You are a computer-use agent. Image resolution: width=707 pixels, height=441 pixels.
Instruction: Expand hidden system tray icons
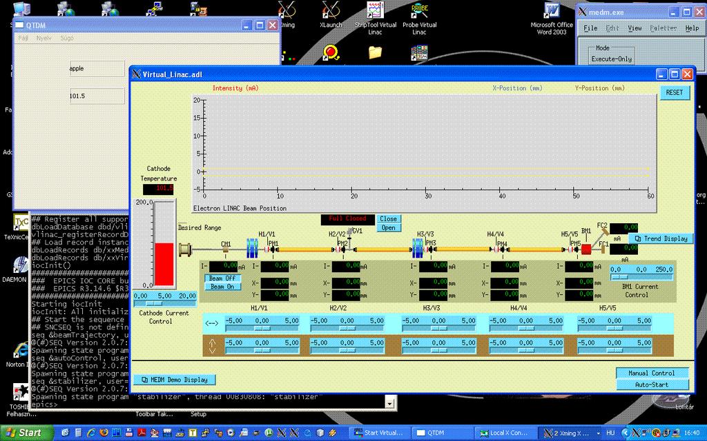(x=624, y=433)
